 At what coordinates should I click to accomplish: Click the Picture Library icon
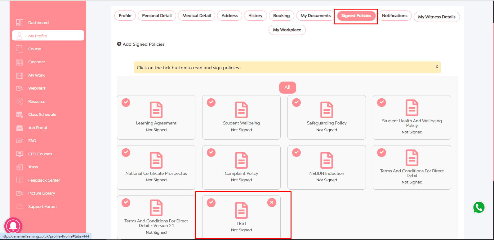tap(20, 193)
